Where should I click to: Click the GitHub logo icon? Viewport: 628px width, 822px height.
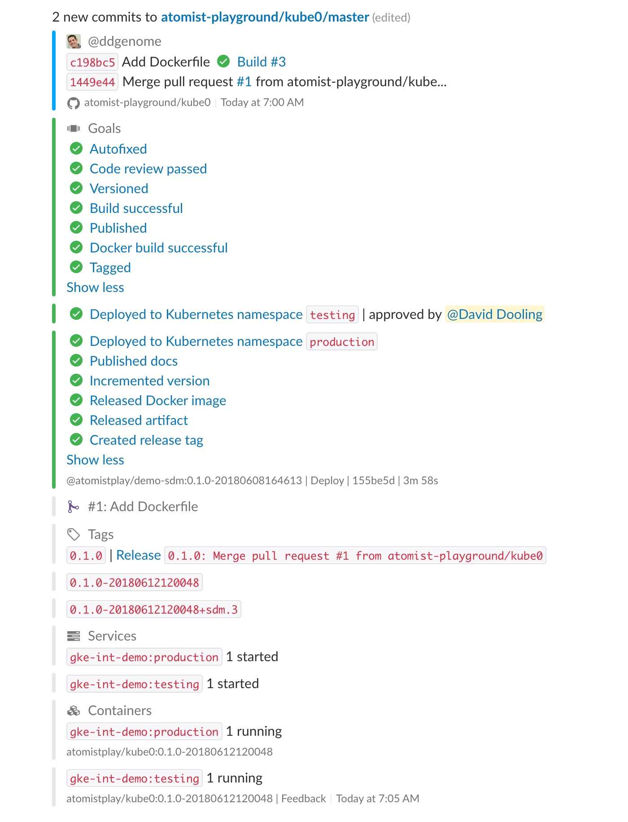(x=74, y=103)
